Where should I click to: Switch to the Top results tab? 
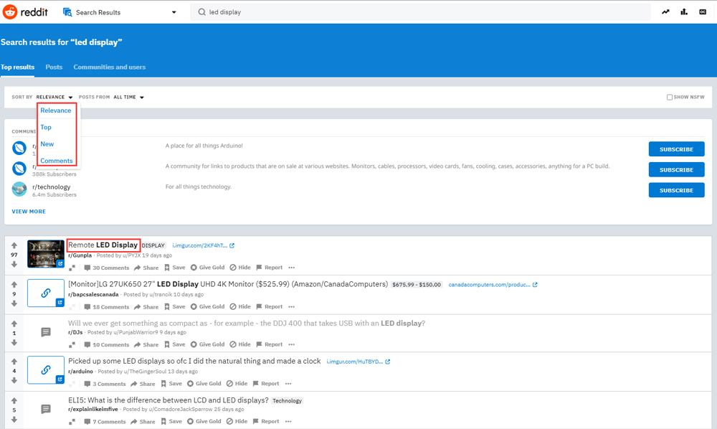17,67
